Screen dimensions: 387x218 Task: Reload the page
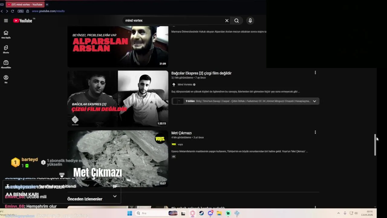click(x=12, y=11)
